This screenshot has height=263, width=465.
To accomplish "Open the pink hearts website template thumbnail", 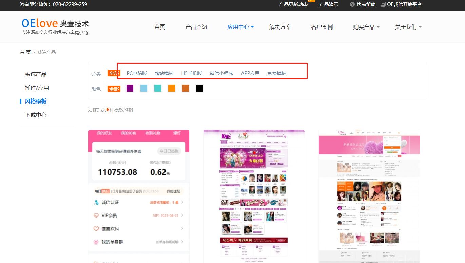I will click(x=369, y=196).
